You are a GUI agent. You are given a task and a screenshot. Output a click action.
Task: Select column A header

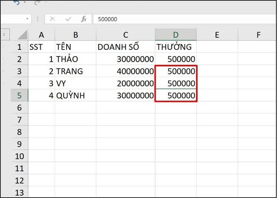42,35
